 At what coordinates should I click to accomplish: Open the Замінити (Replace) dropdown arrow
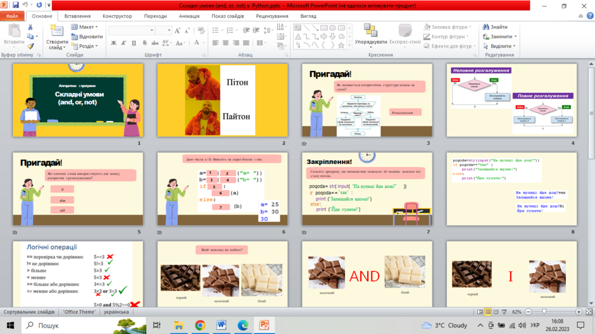[515, 37]
